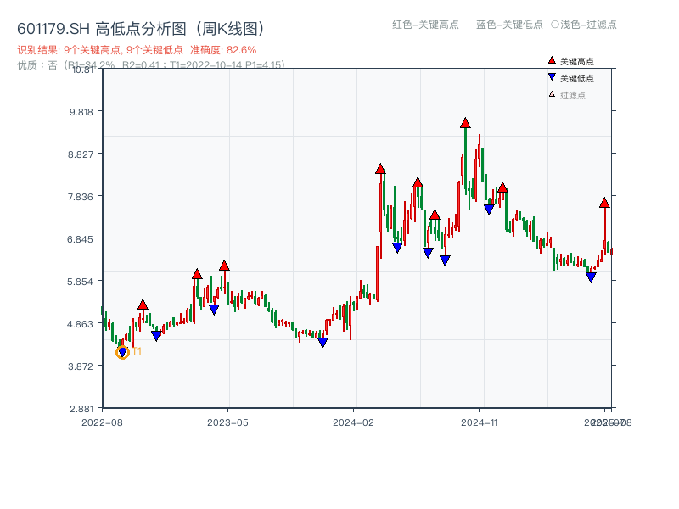The width and height of the screenshot is (679, 509).
Task: Click the 过滤点 hollow triangle icon in legend
Action: [x=551, y=94]
